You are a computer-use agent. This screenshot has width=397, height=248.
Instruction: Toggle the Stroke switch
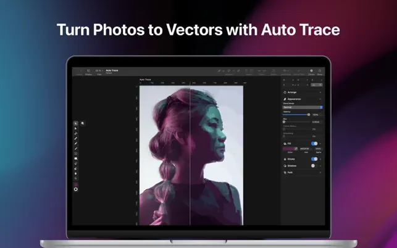point(314,159)
